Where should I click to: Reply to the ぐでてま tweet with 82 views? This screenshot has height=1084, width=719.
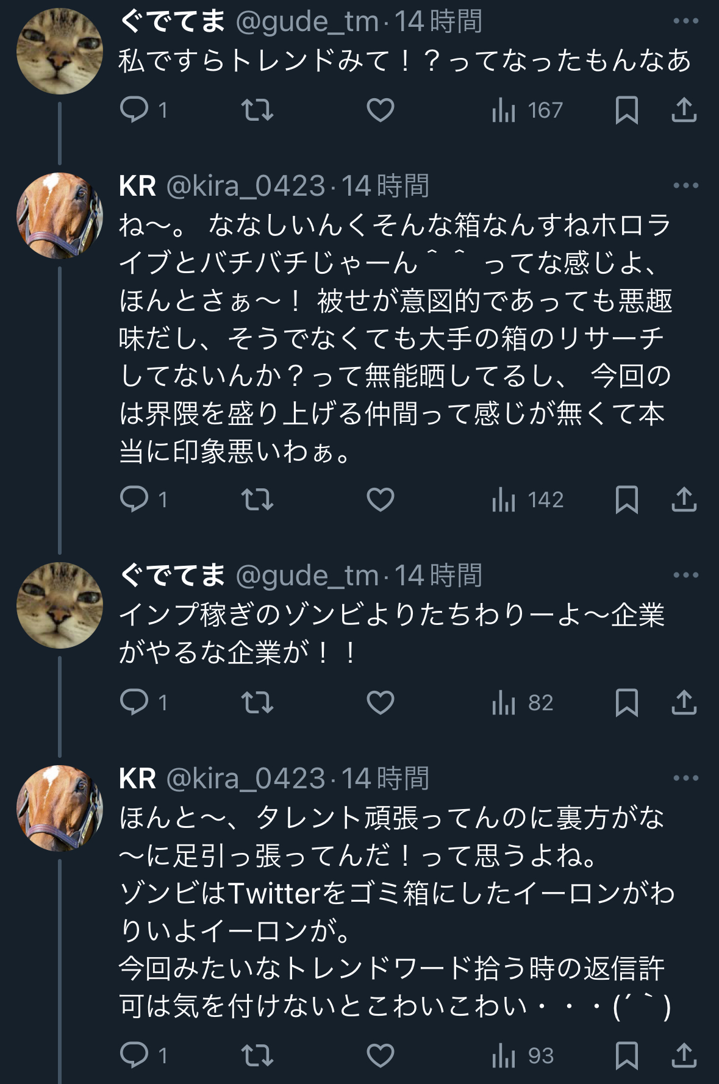pyautogui.click(x=135, y=703)
